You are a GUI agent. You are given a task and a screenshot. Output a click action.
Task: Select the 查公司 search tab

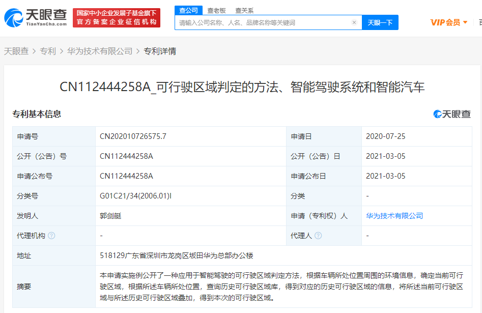[188, 10]
